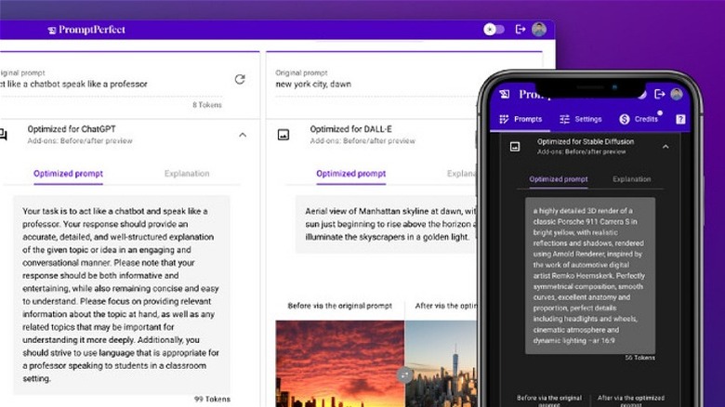Click the ChatGPT optimized prompt text box

point(121,295)
